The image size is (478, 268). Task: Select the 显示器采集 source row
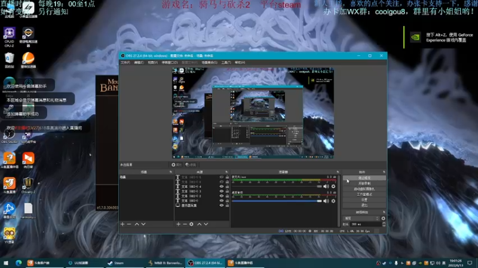pyautogui.click(x=202, y=205)
